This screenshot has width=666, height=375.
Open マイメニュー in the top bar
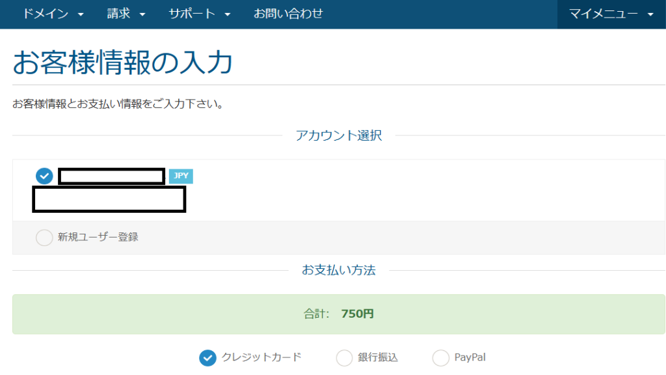pos(604,14)
